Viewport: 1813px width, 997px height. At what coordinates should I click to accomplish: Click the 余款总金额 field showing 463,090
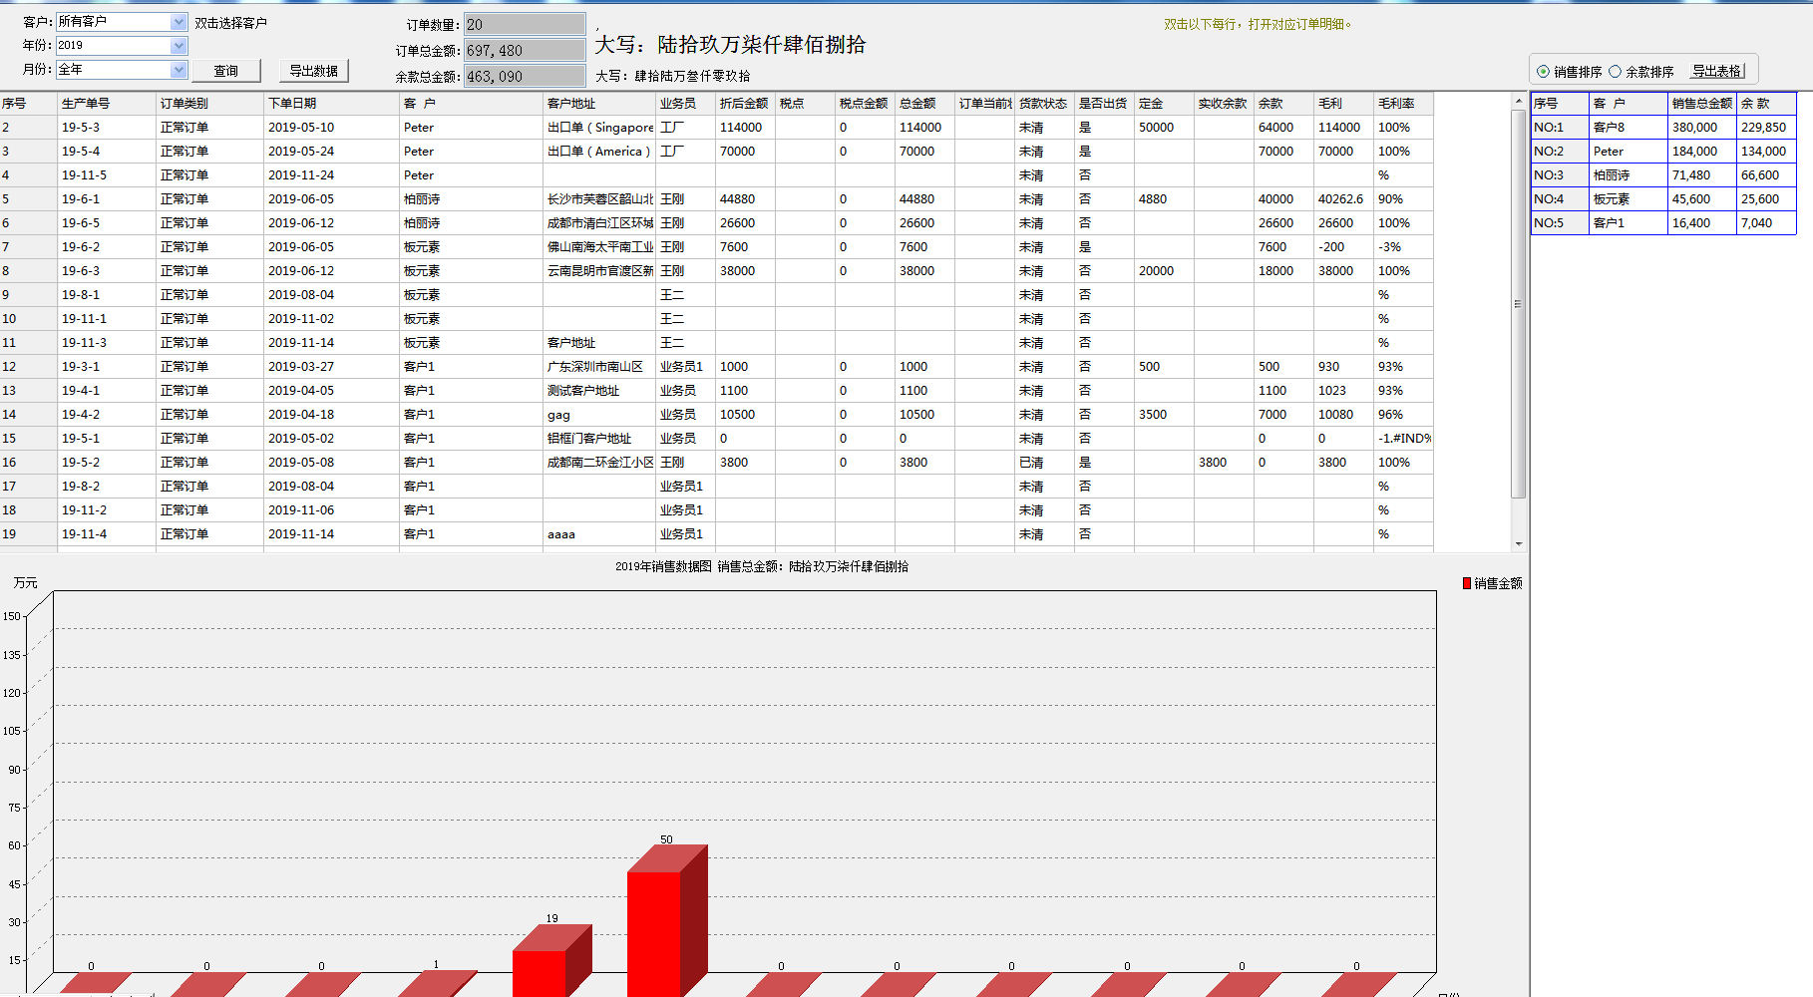click(525, 76)
